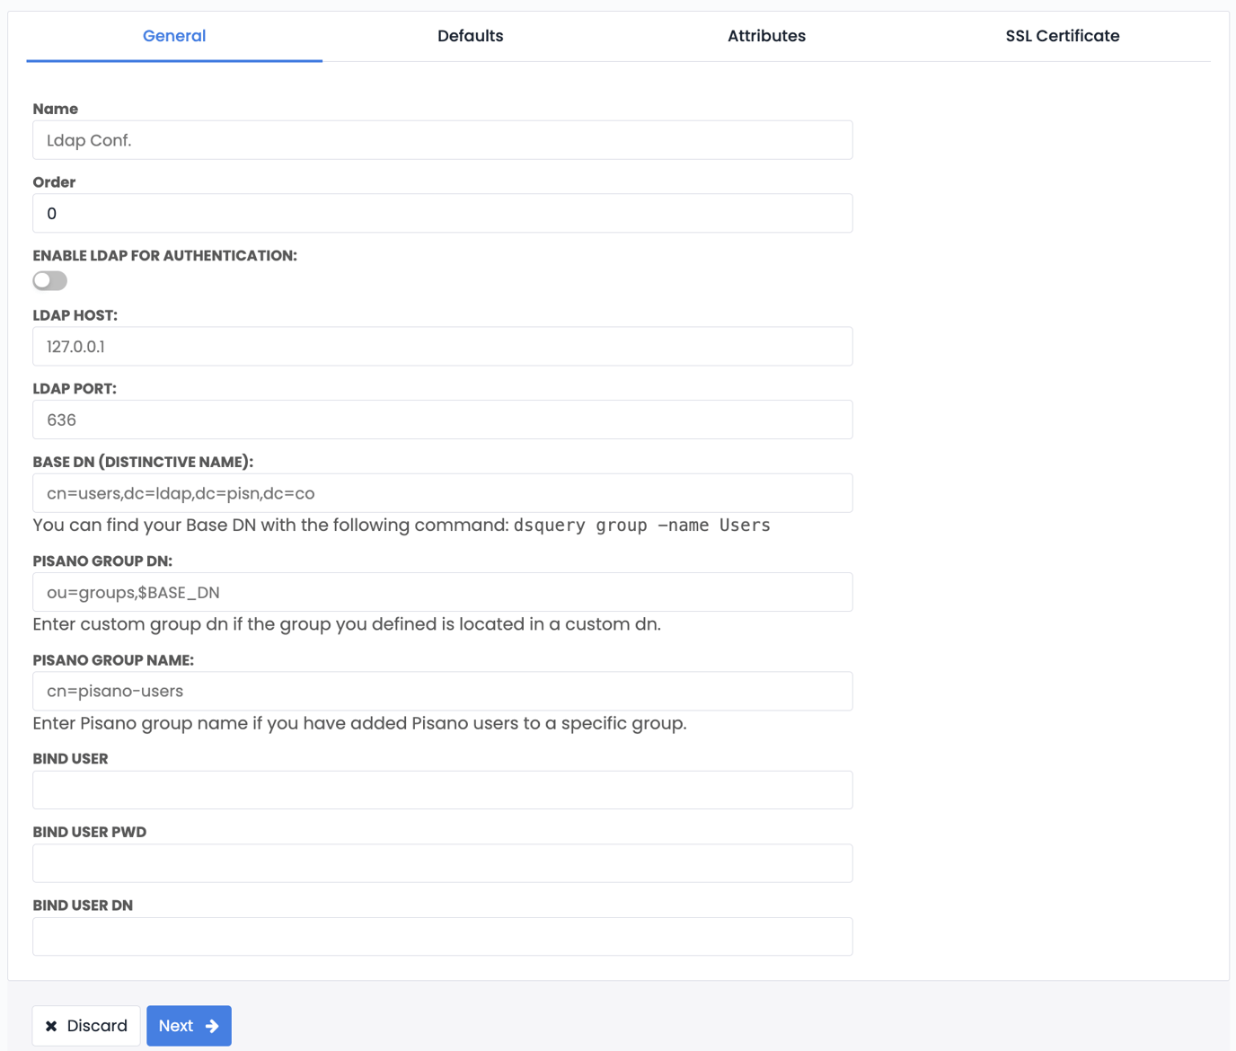Select the Order field containing 0
1236x1051 pixels.
pos(442,213)
